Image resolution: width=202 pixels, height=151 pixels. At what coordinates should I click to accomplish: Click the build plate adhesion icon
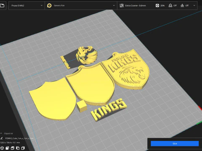(182, 5)
